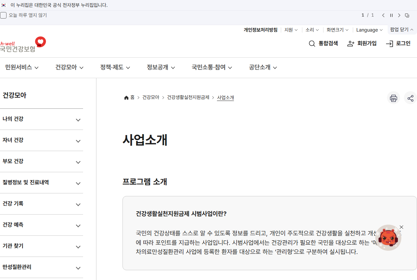Click the 프로그램 소개 heading
This screenshot has width=417, height=280.
(145, 182)
